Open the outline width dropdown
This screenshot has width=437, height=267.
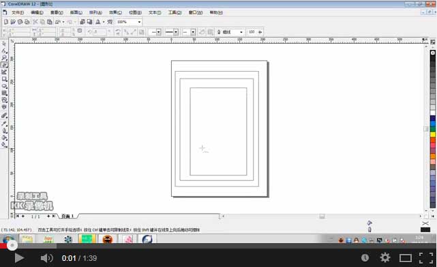(x=241, y=32)
